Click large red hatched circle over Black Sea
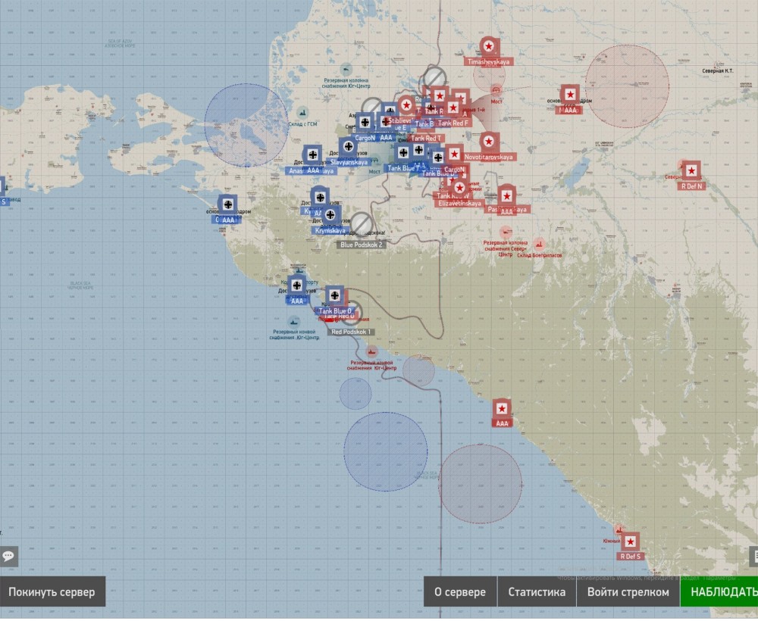Screen dimensions: 758x621 pyautogui.click(x=480, y=485)
